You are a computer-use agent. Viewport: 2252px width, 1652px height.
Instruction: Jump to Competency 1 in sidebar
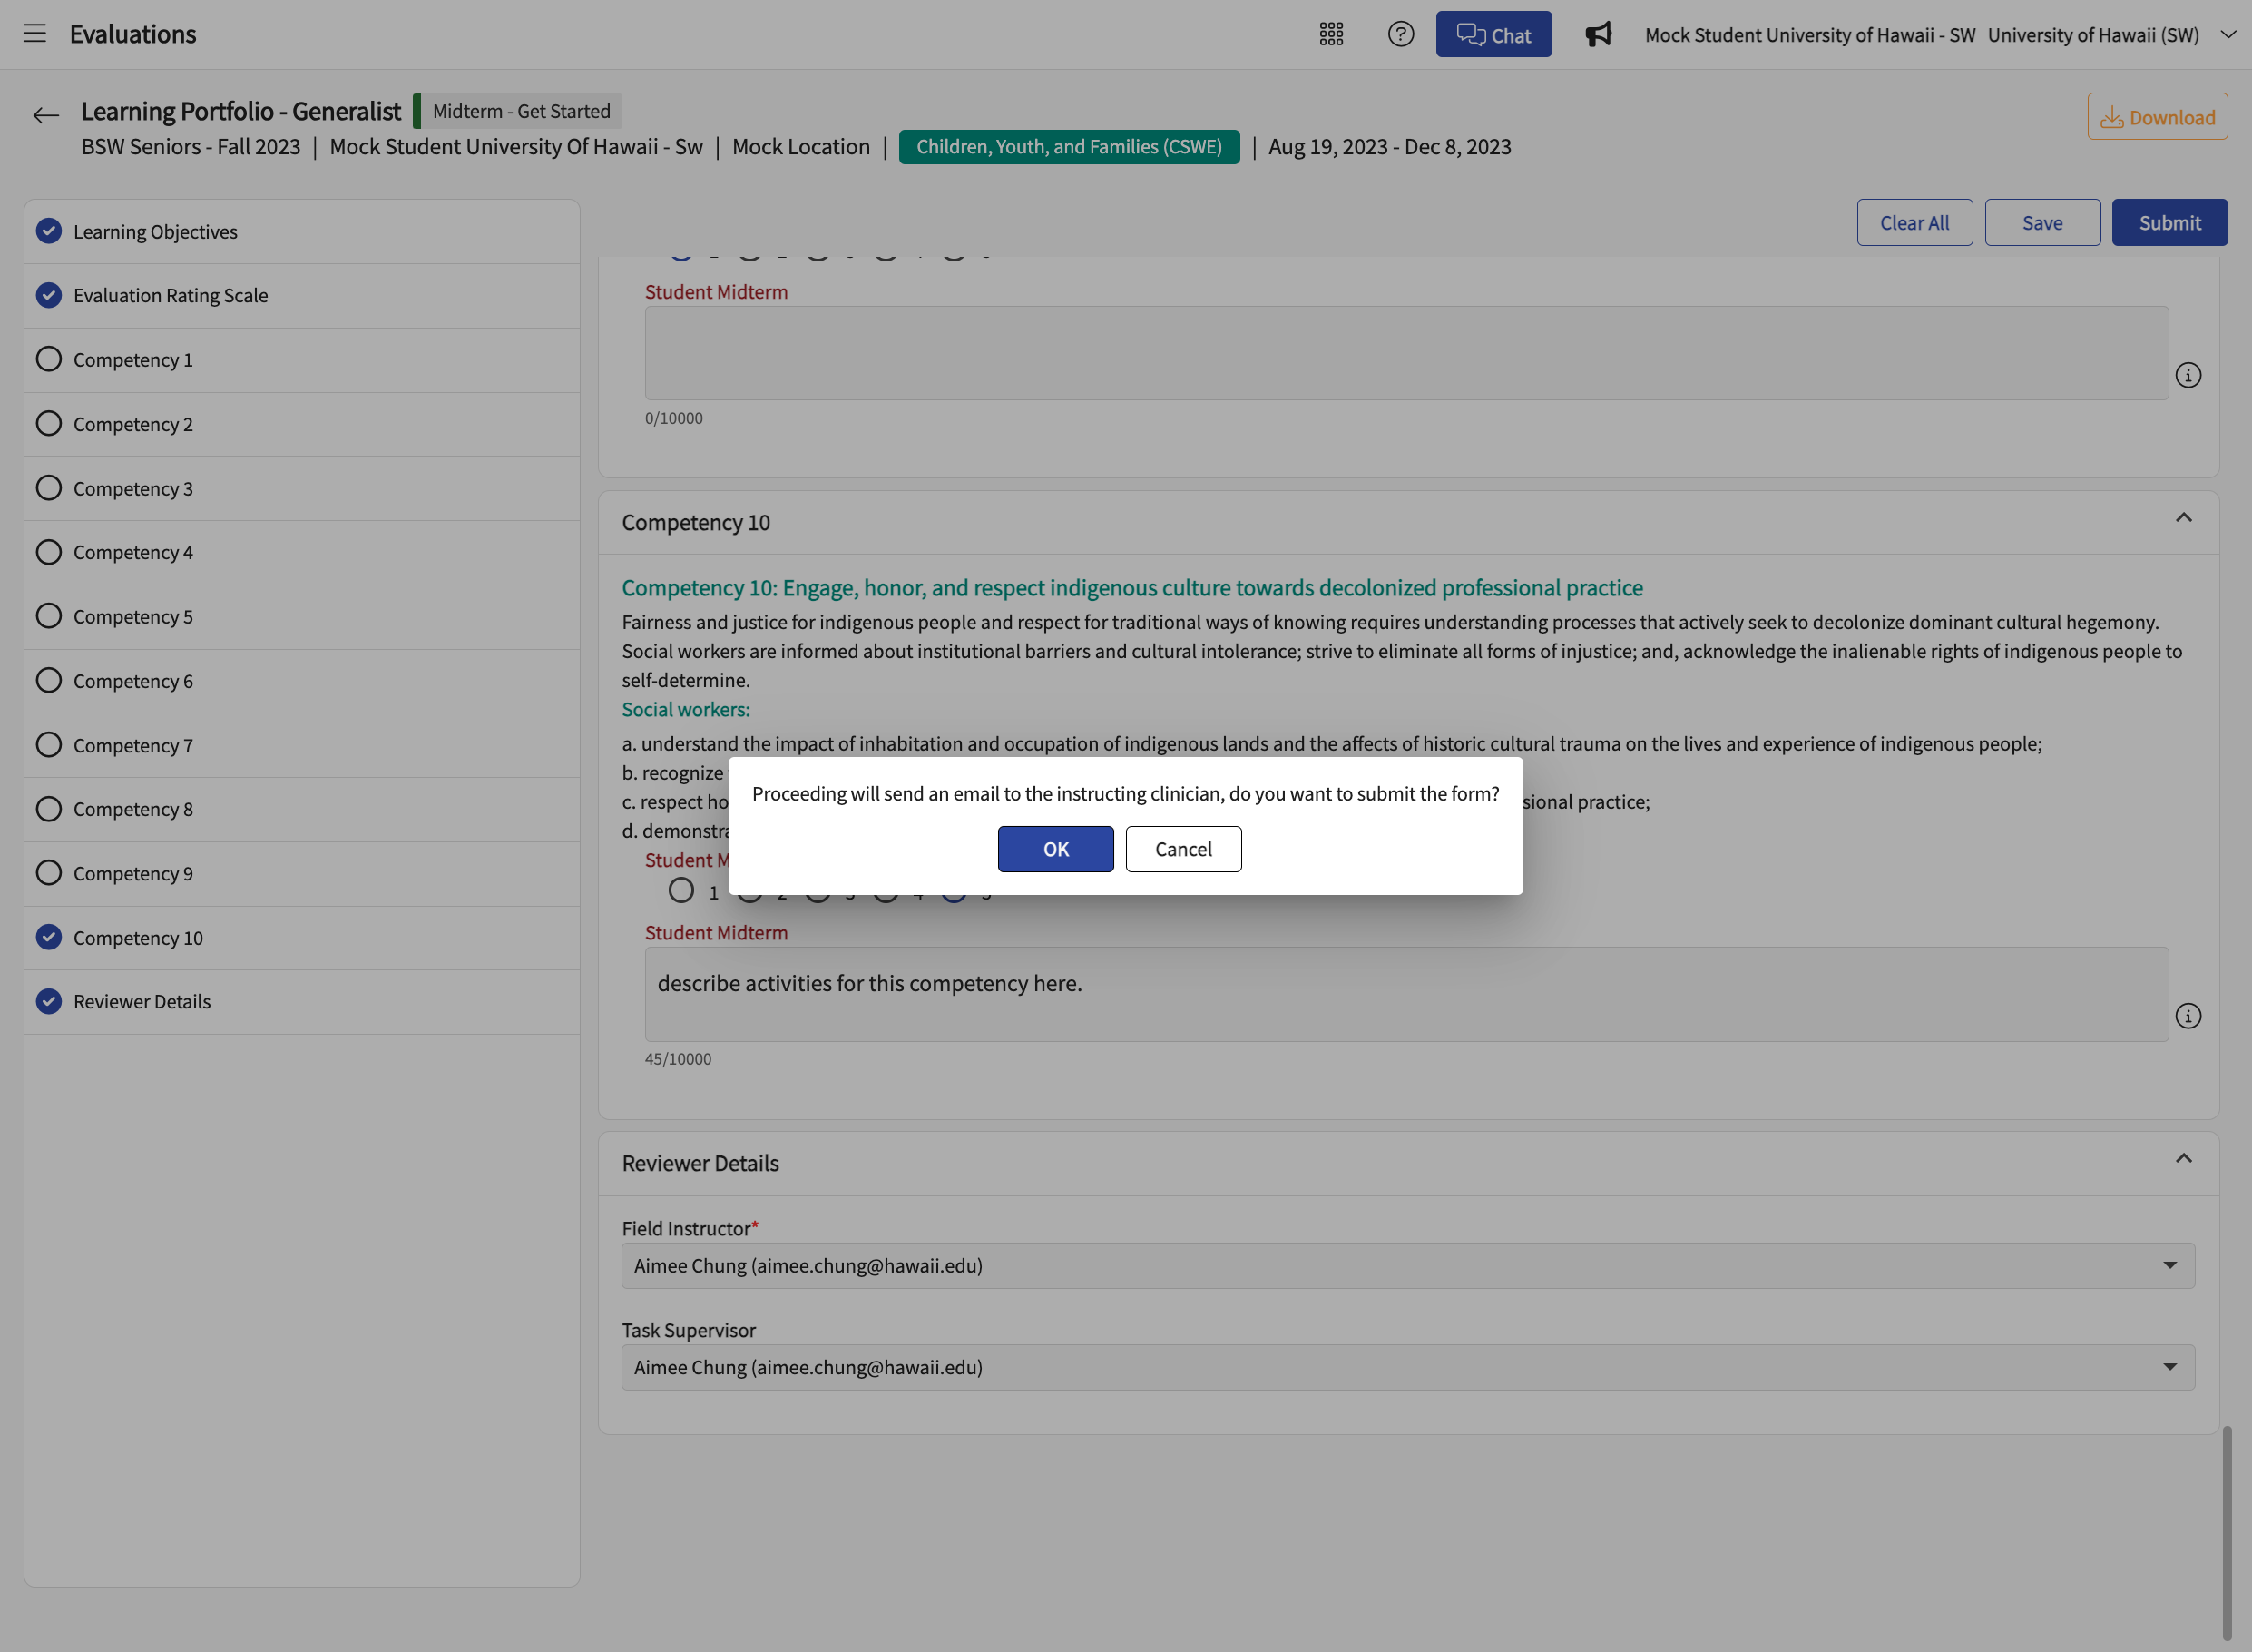coord(302,360)
